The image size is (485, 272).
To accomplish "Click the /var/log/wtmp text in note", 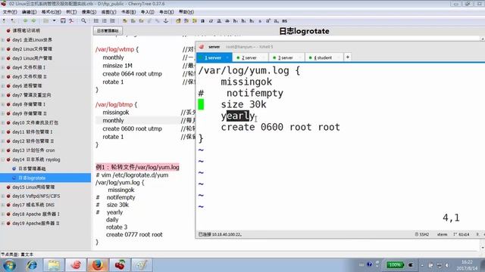I will click(x=114, y=49).
